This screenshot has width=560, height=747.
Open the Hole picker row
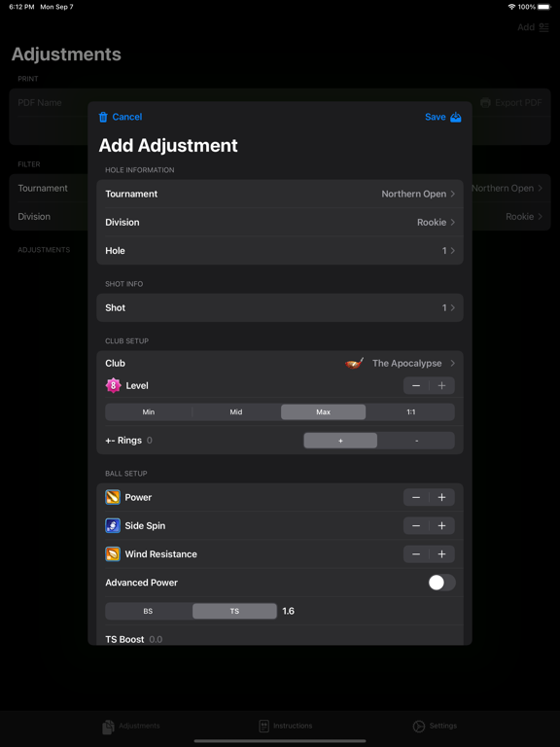[280, 251]
